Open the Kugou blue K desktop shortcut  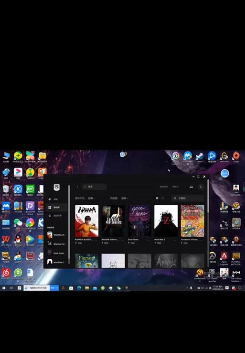point(18,190)
